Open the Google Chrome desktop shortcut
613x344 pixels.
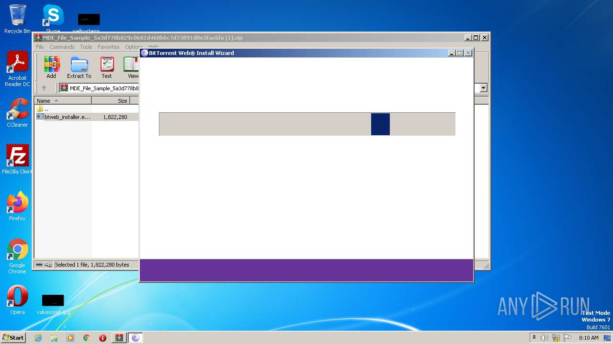[17, 256]
